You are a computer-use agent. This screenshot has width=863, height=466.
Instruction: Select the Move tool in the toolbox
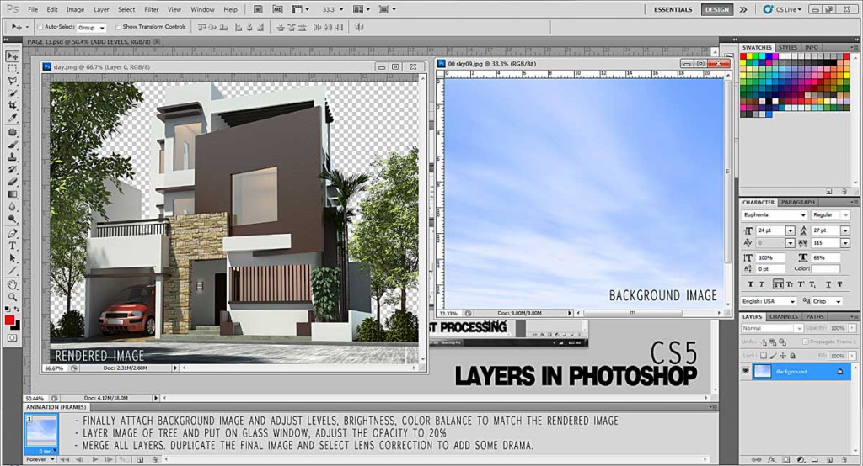pyautogui.click(x=12, y=56)
